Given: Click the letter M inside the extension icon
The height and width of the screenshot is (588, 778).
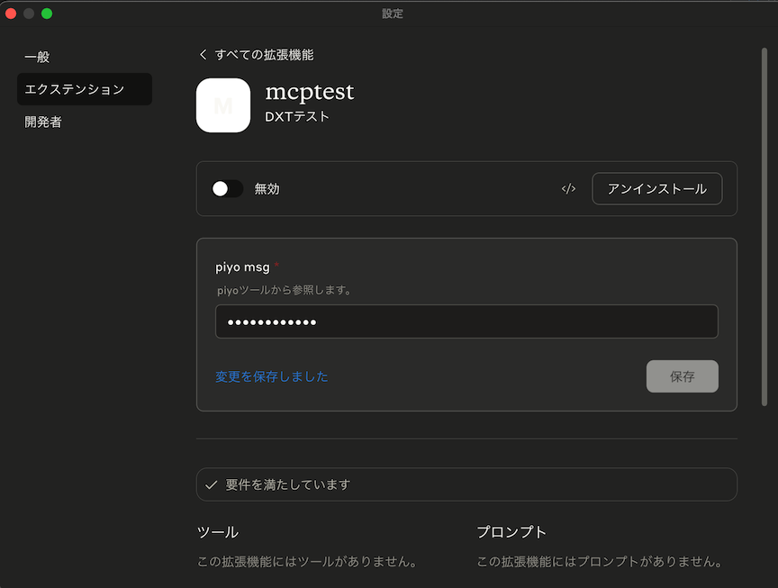Looking at the screenshot, I should point(222,105).
